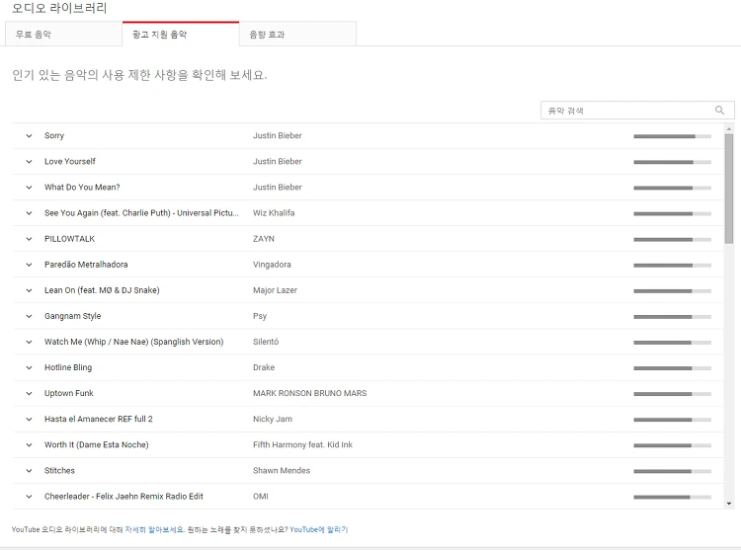Click the scrollbar up arrow
Viewport: 741px width, 550px height.
(729, 128)
